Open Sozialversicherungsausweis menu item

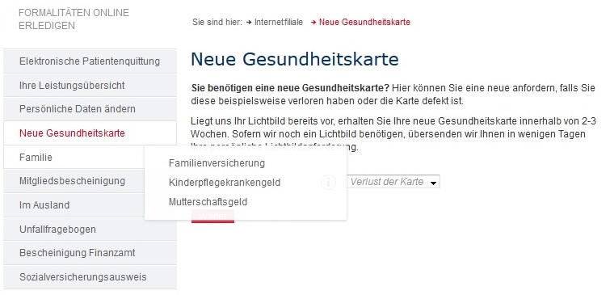pyautogui.click(x=90, y=277)
